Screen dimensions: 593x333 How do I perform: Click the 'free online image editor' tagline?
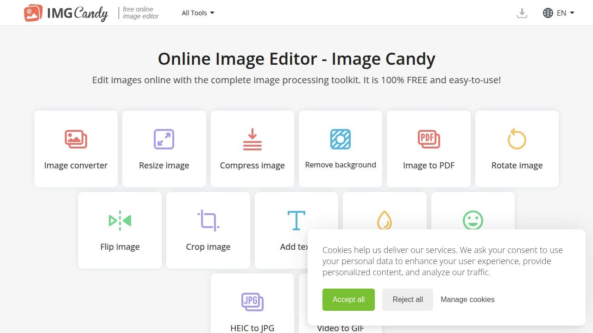pos(141,13)
